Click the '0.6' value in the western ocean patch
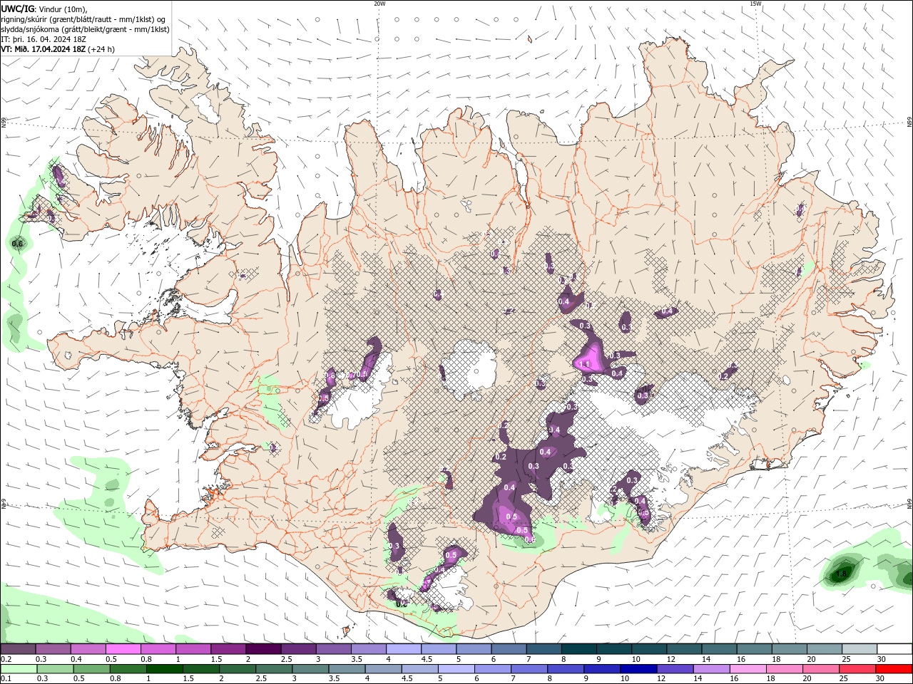The image size is (913, 684). point(19,244)
